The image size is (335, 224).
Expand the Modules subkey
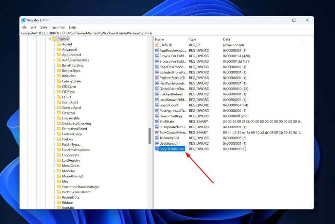pos(54,171)
